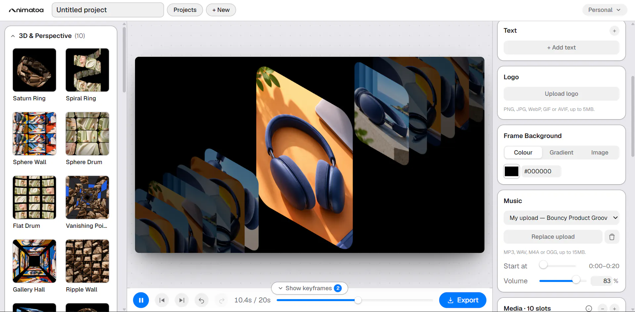The height and width of the screenshot is (312, 635).
Task: Open the Projects page
Action: pyautogui.click(x=185, y=10)
